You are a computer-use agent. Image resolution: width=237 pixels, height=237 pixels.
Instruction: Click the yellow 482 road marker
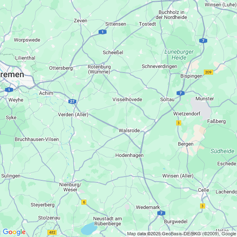tap(52, 232)
